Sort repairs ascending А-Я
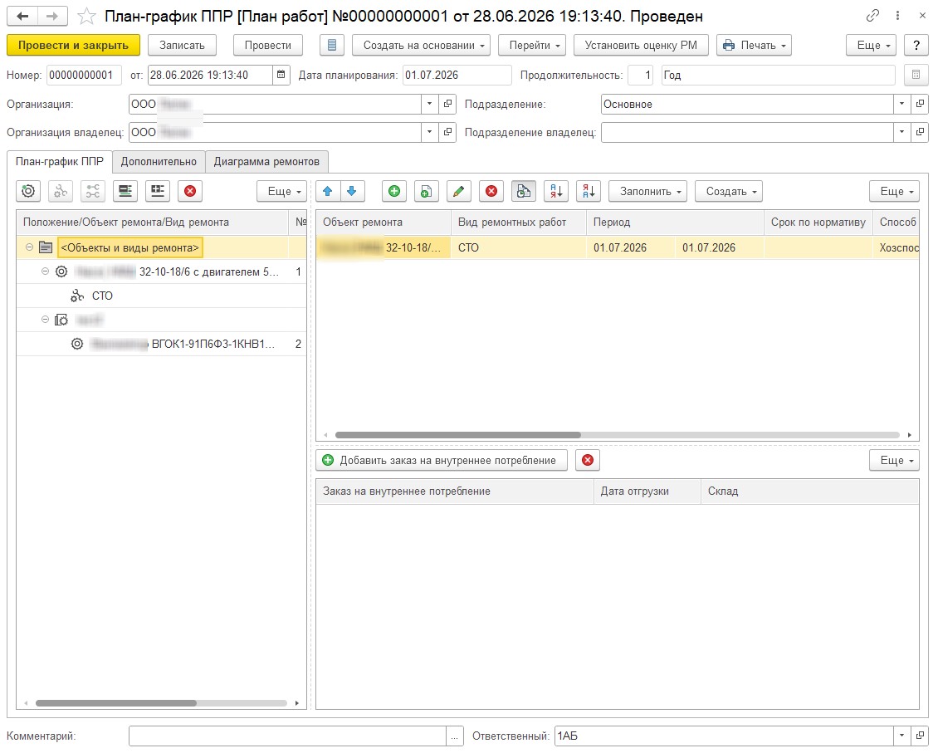This screenshot has height=753, width=938. tap(555, 192)
